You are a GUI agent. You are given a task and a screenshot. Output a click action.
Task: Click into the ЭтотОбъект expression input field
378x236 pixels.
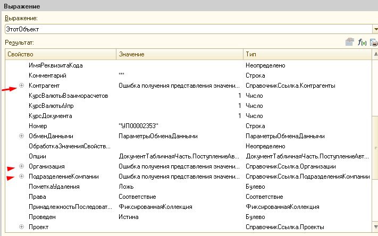189,29
